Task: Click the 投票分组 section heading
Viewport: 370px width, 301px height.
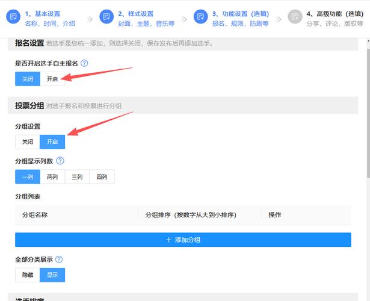Action: coord(29,105)
